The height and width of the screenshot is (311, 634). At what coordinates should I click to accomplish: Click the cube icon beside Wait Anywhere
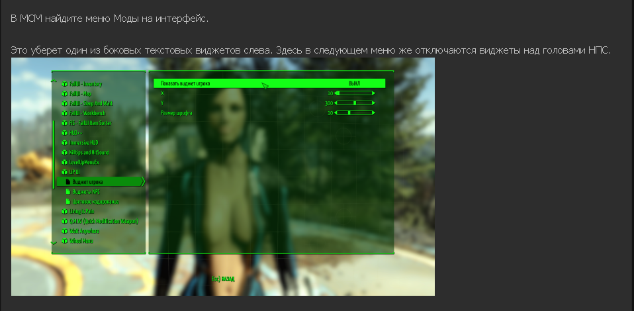[64, 232]
